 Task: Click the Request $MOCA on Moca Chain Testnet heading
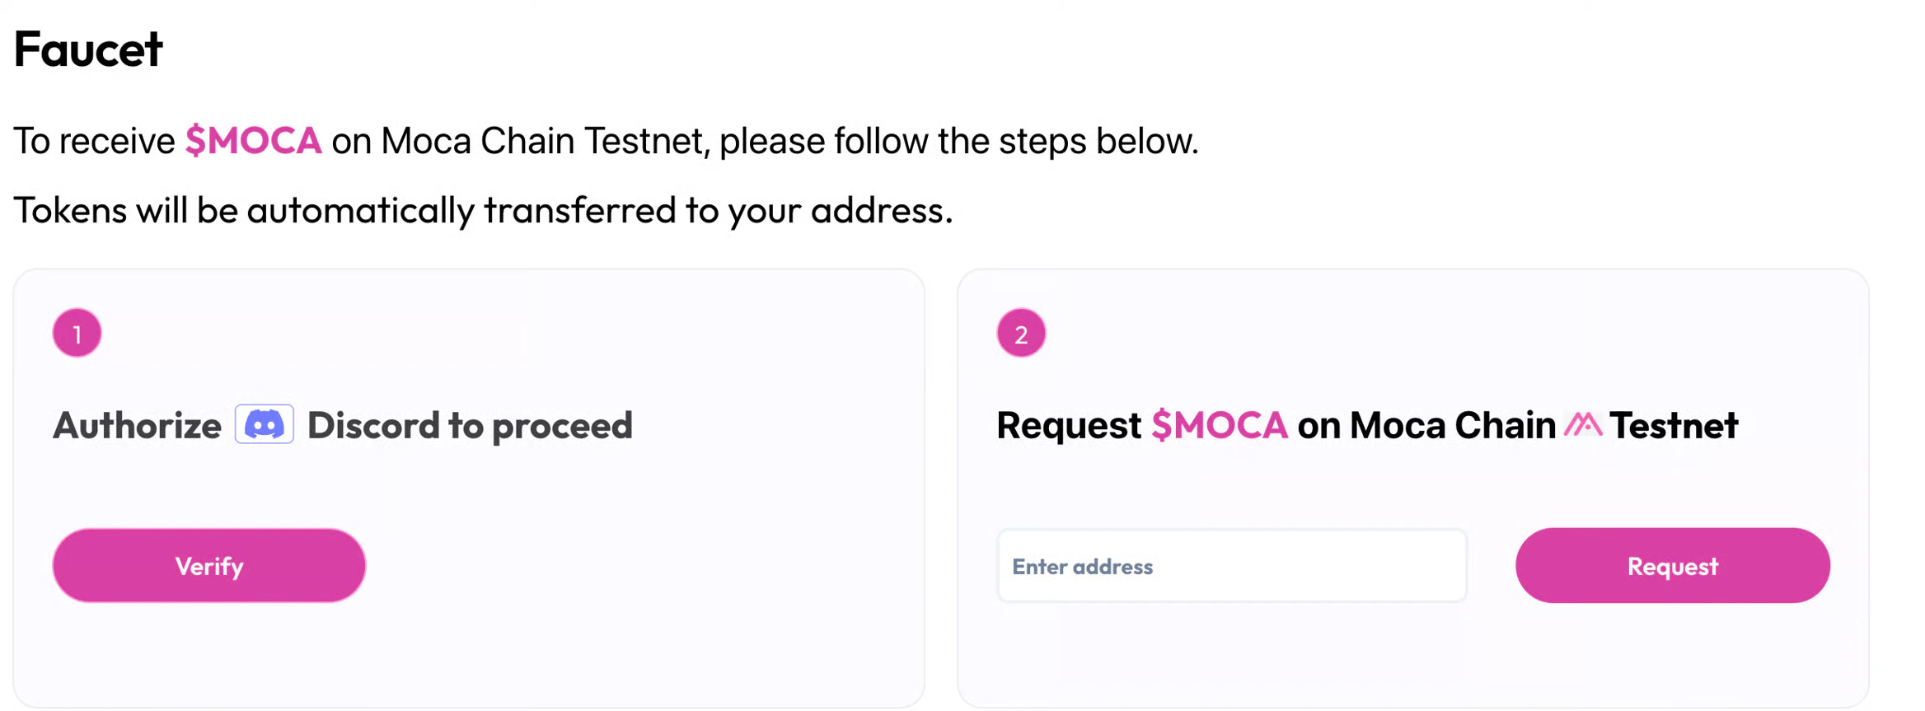coord(1367,425)
